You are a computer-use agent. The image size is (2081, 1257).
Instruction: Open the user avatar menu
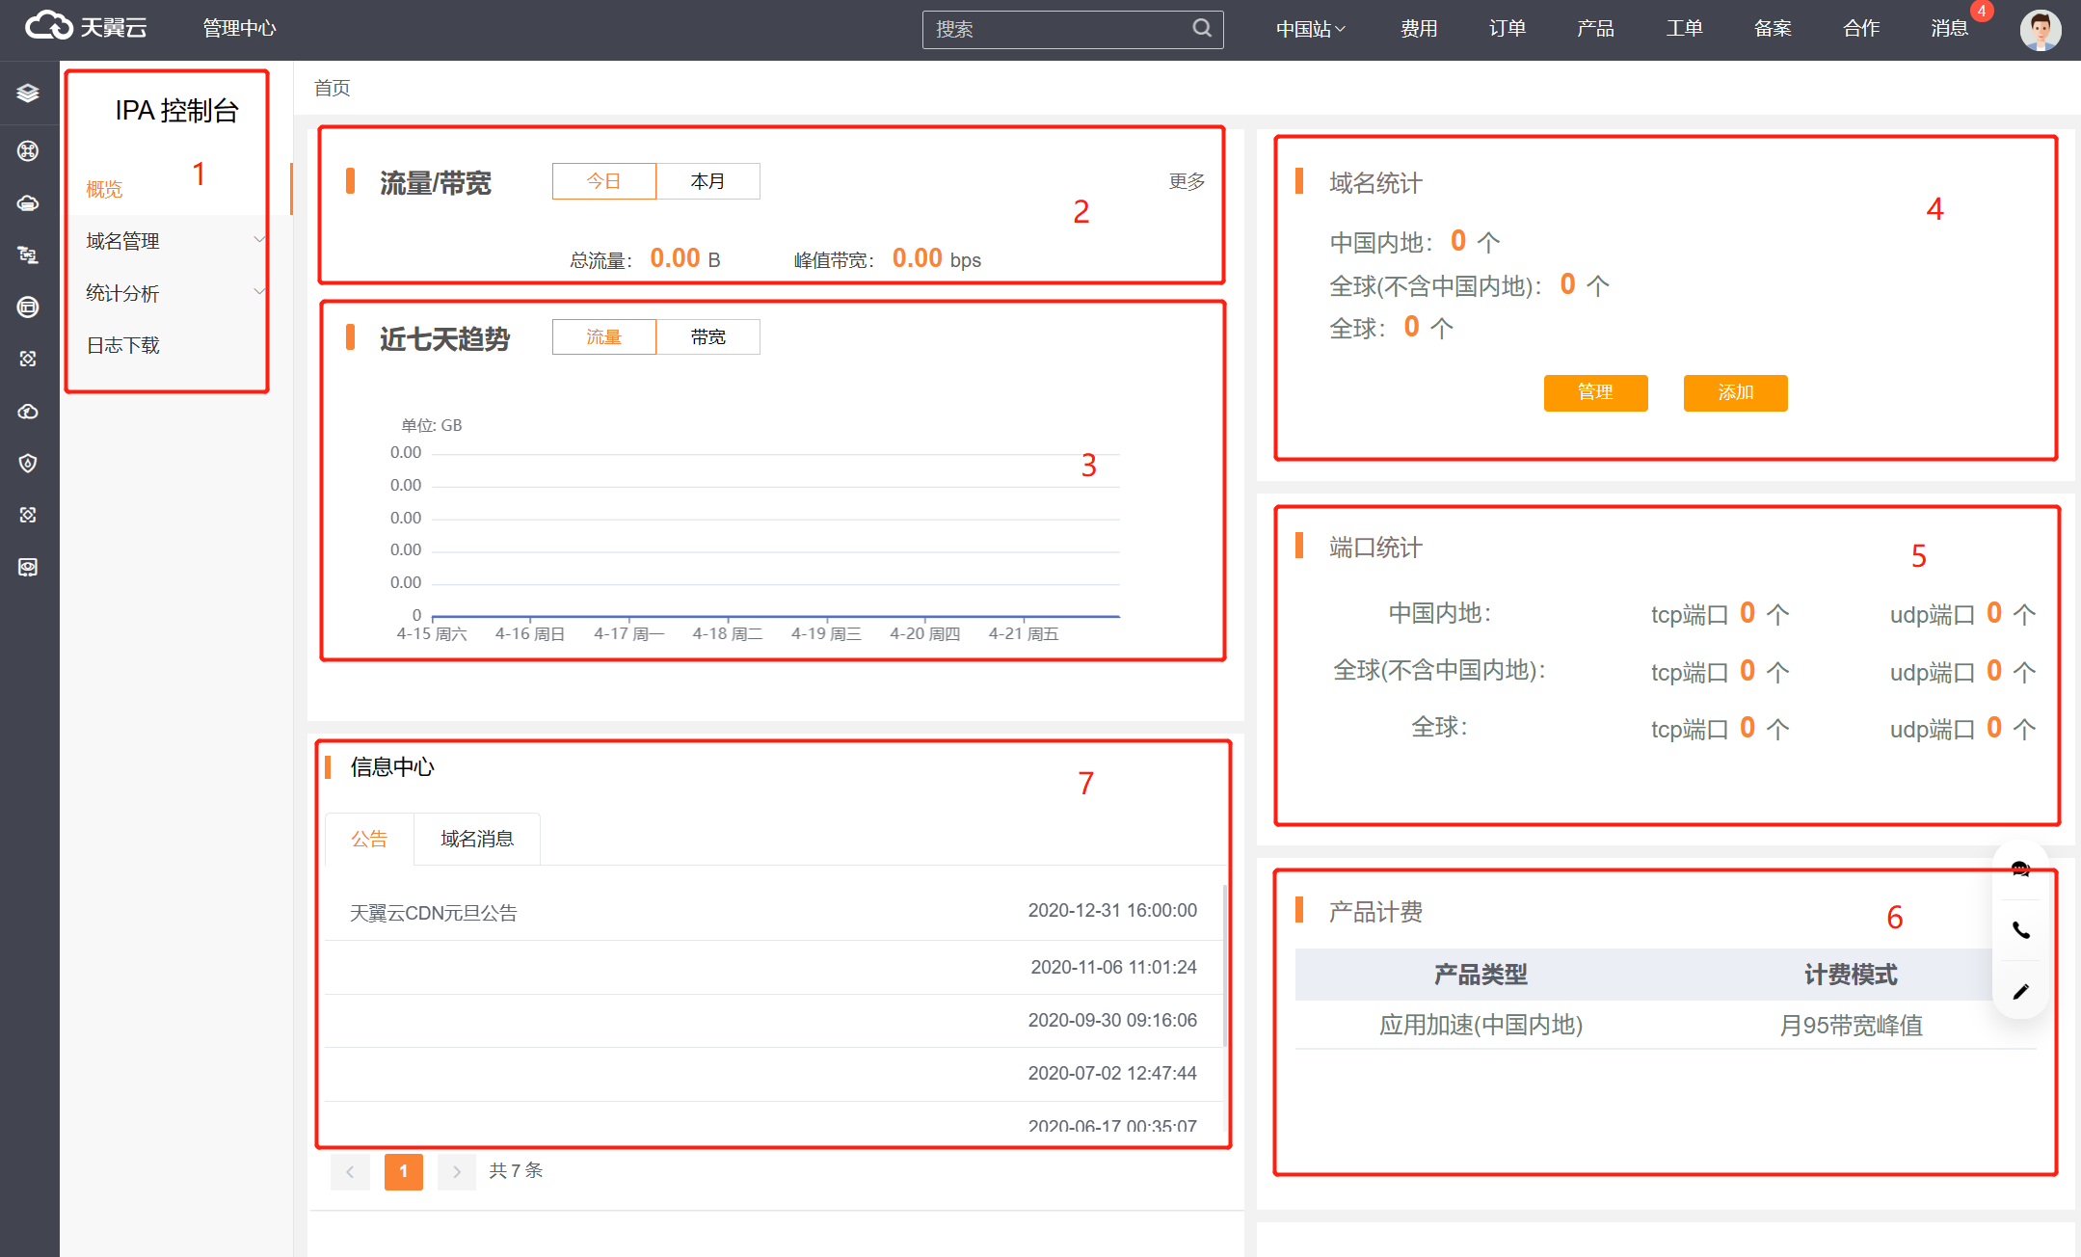[x=2040, y=30]
